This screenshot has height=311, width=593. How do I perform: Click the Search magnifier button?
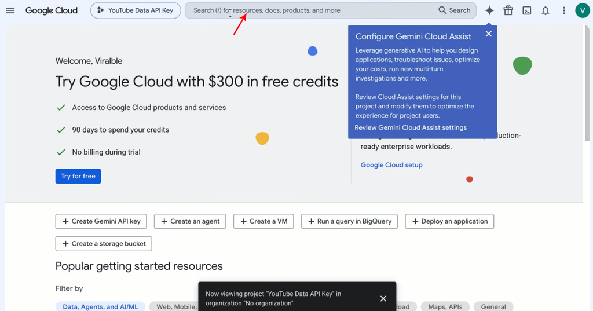tap(455, 10)
